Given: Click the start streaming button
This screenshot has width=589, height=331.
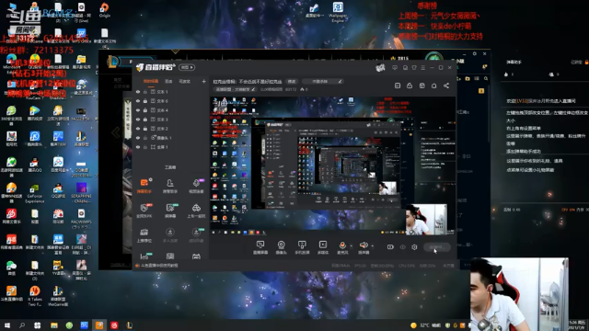Looking at the screenshot, I should click(x=436, y=247).
